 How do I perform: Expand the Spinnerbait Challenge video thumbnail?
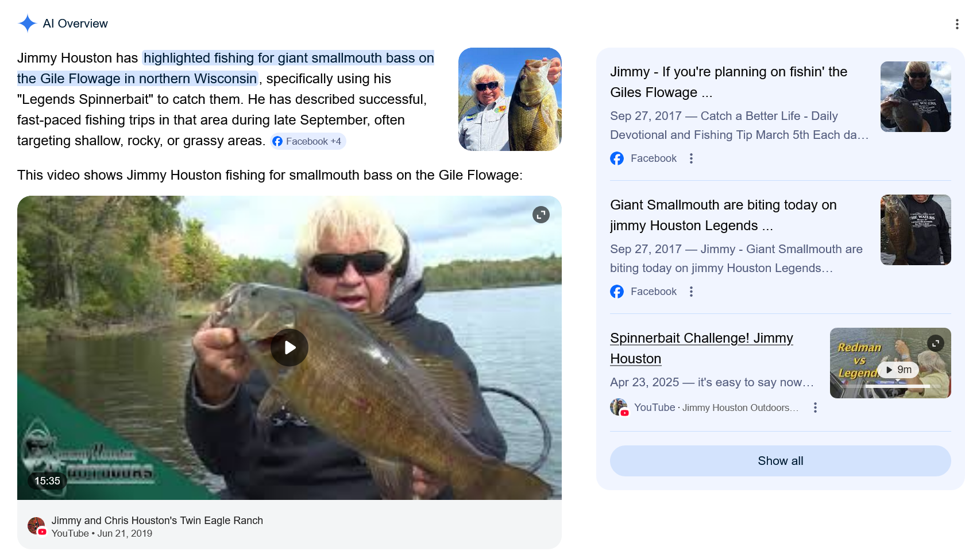click(x=936, y=343)
